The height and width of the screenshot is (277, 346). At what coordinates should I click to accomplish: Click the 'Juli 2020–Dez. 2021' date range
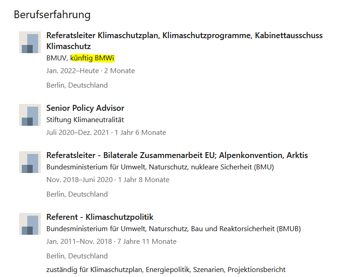click(78, 133)
